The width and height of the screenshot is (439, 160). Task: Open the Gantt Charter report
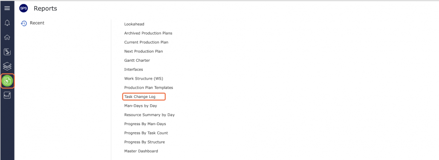pyautogui.click(x=137, y=60)
